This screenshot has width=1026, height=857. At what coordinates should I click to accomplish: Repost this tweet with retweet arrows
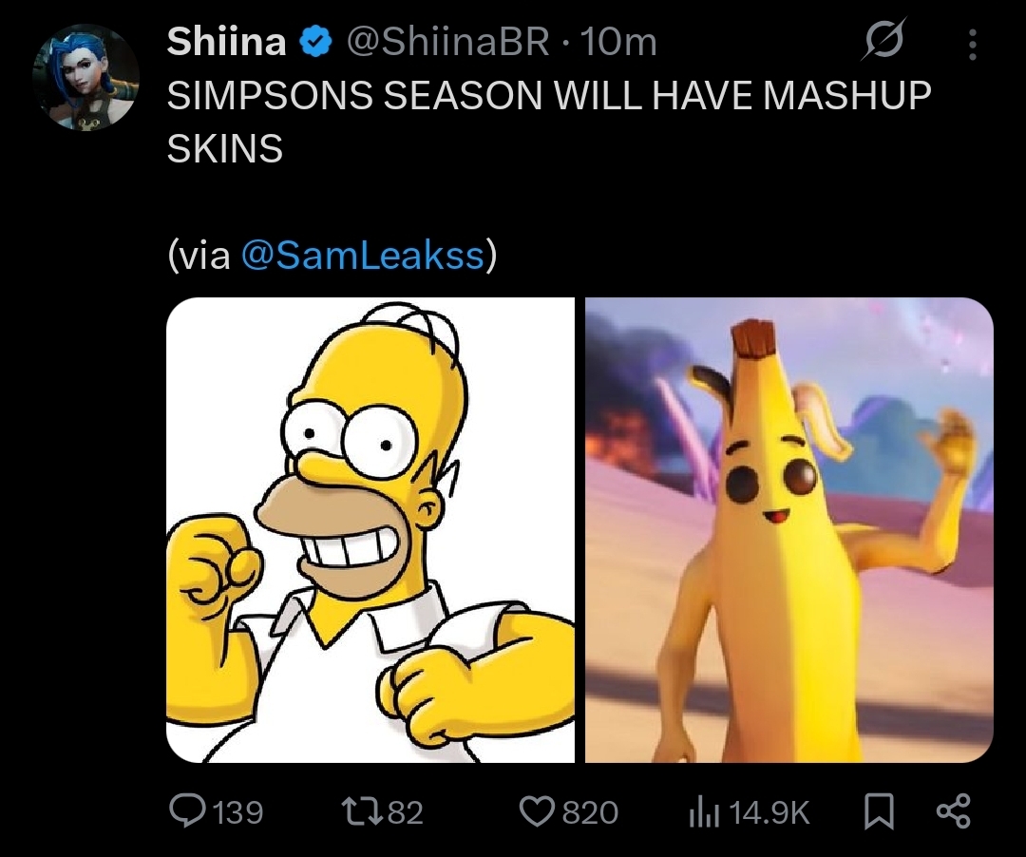[x=363, y=811]
